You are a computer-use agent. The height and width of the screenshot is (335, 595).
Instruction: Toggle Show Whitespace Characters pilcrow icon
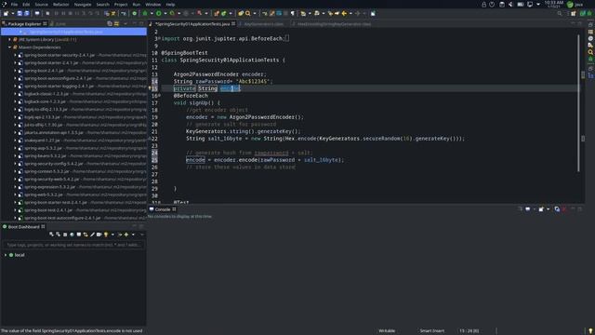pyautogui.click(x=293, y=13)
